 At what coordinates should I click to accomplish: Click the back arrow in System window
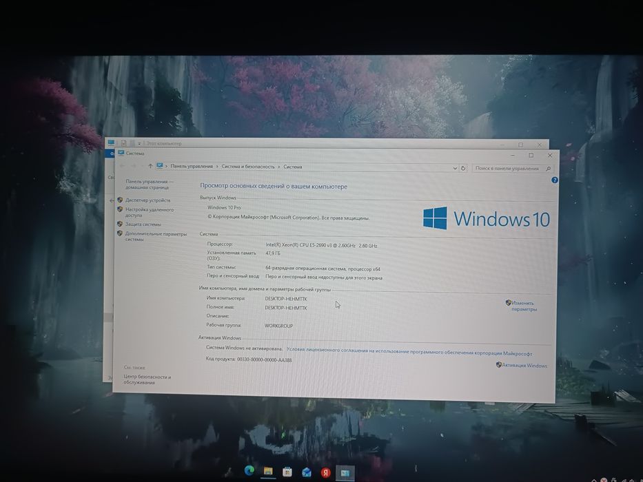(x=122, y=165)
